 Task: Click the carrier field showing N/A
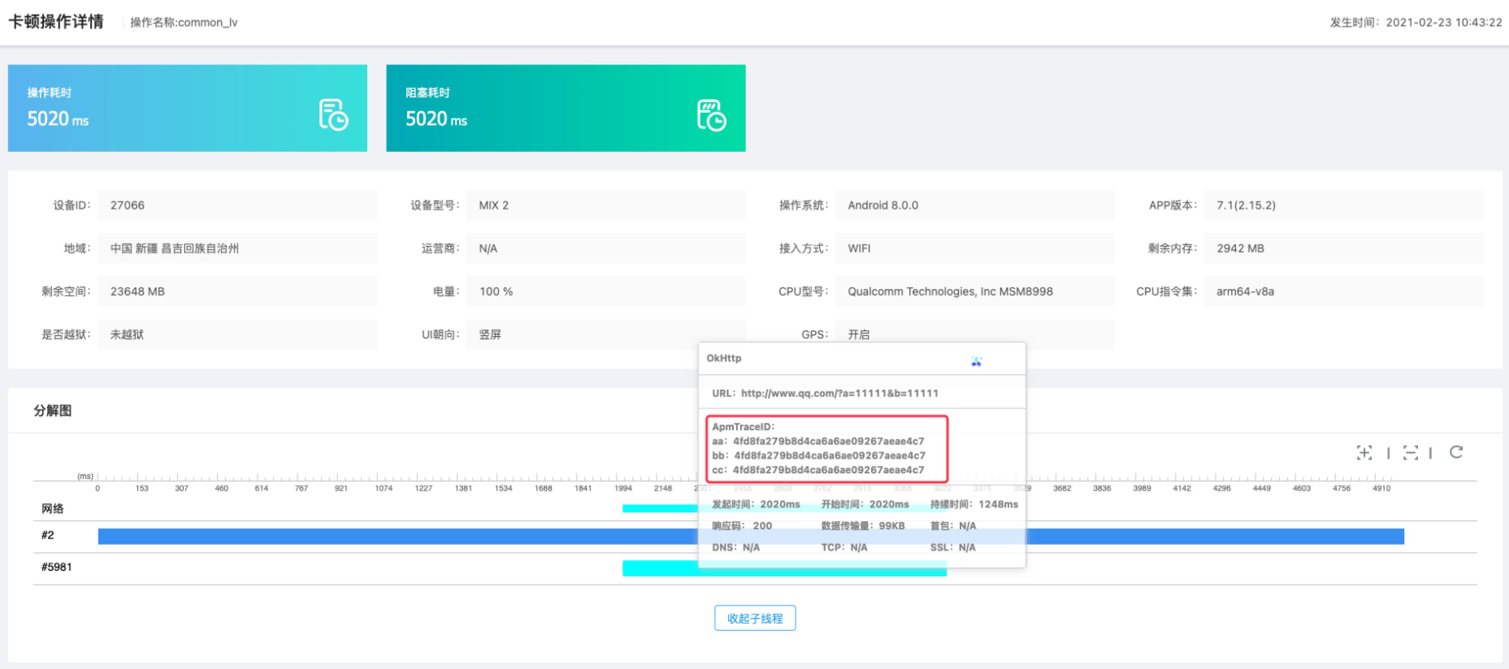point(606,248)
